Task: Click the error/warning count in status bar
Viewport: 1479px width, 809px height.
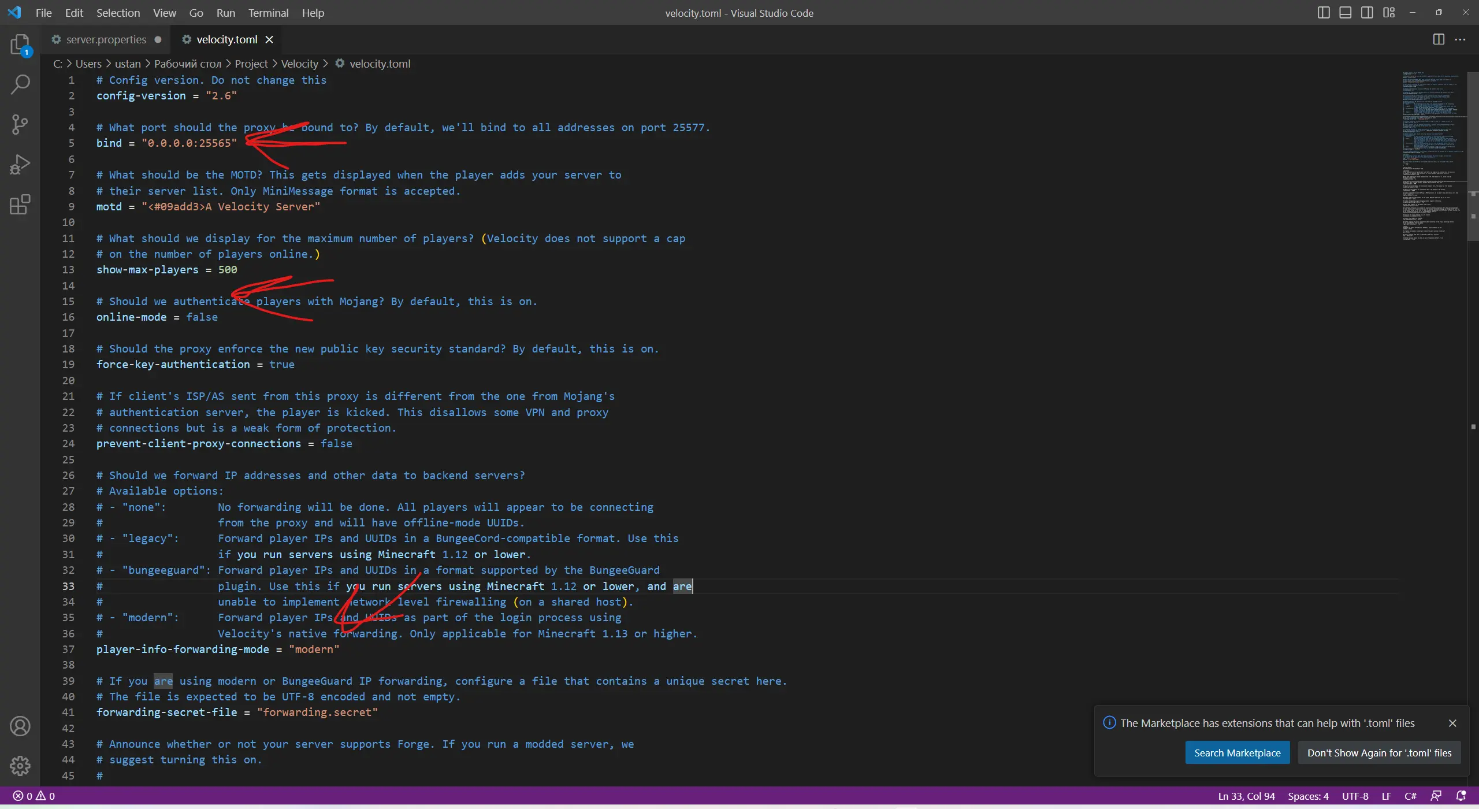Action: point(33,796)
